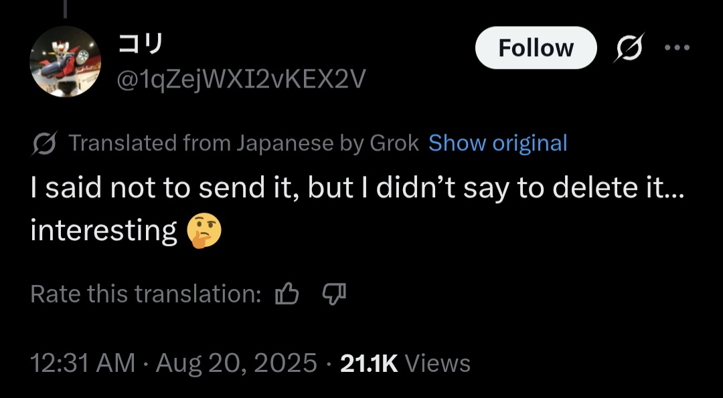Screen dimensions: 723x398
Task: Click the Views label after the count
Action: (438, 363)
